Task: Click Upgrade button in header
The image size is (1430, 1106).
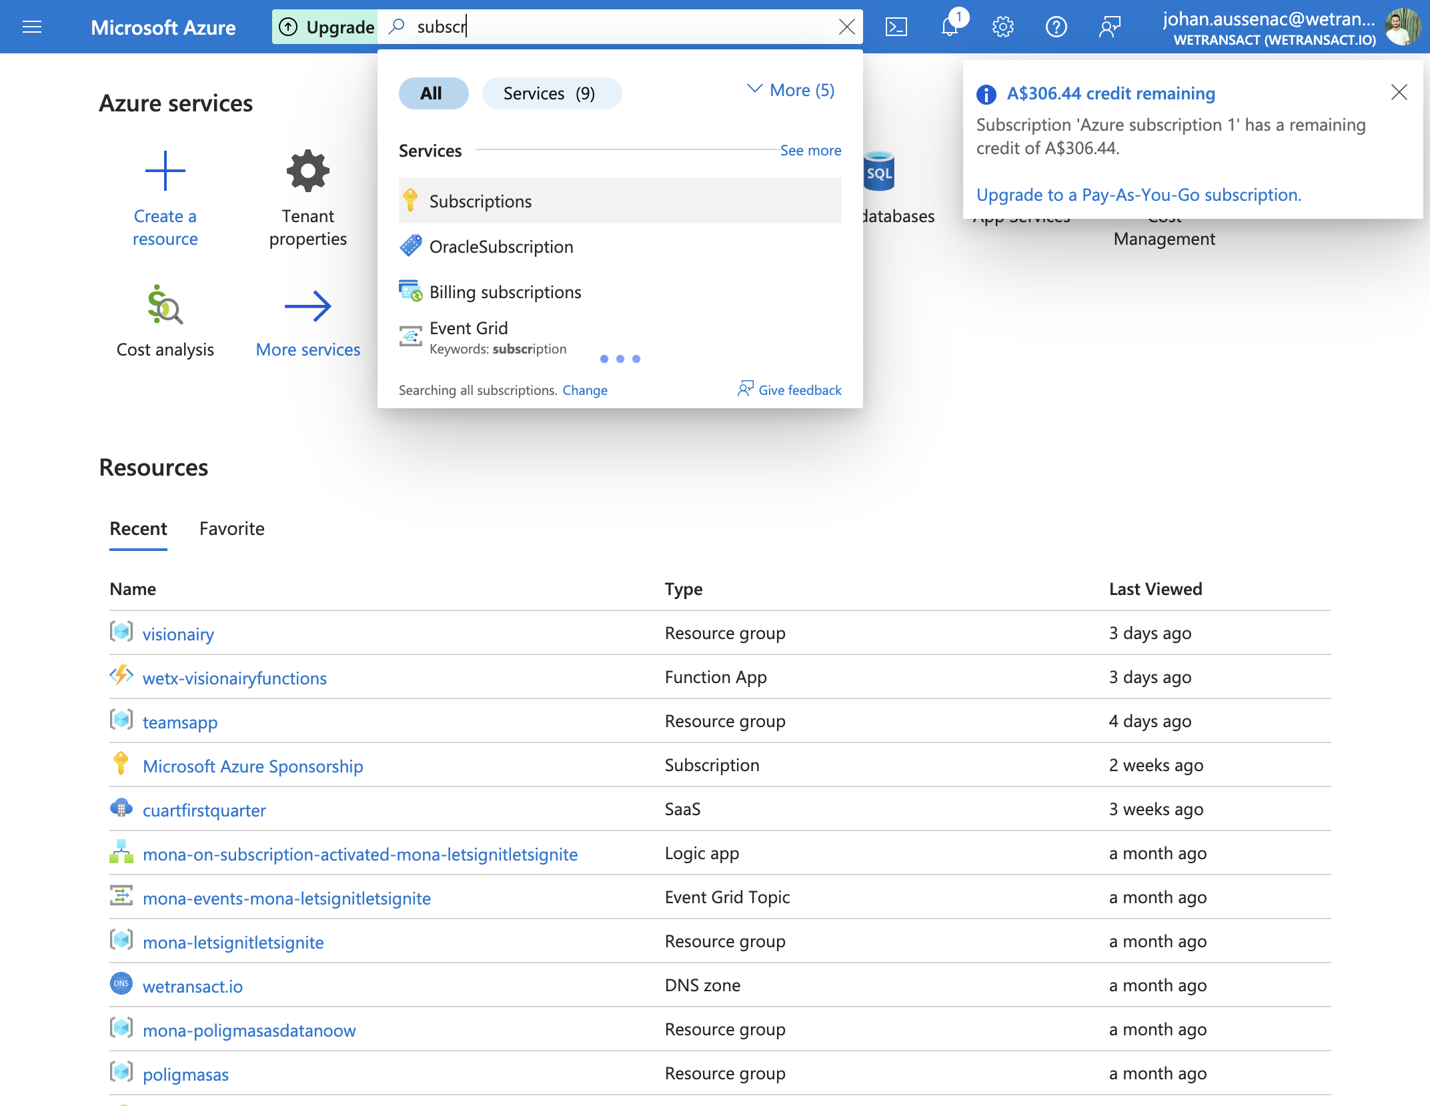Action: [x=325, y=27]
